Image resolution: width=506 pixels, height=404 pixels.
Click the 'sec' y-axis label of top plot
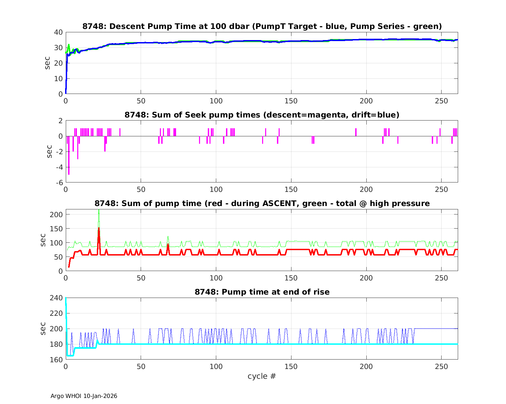coord(48,63)
